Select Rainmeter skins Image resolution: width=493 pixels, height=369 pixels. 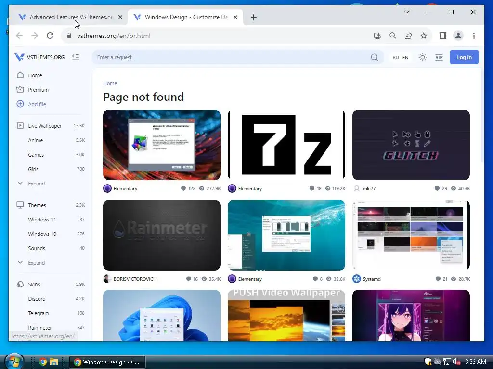(x=39, y=328)
